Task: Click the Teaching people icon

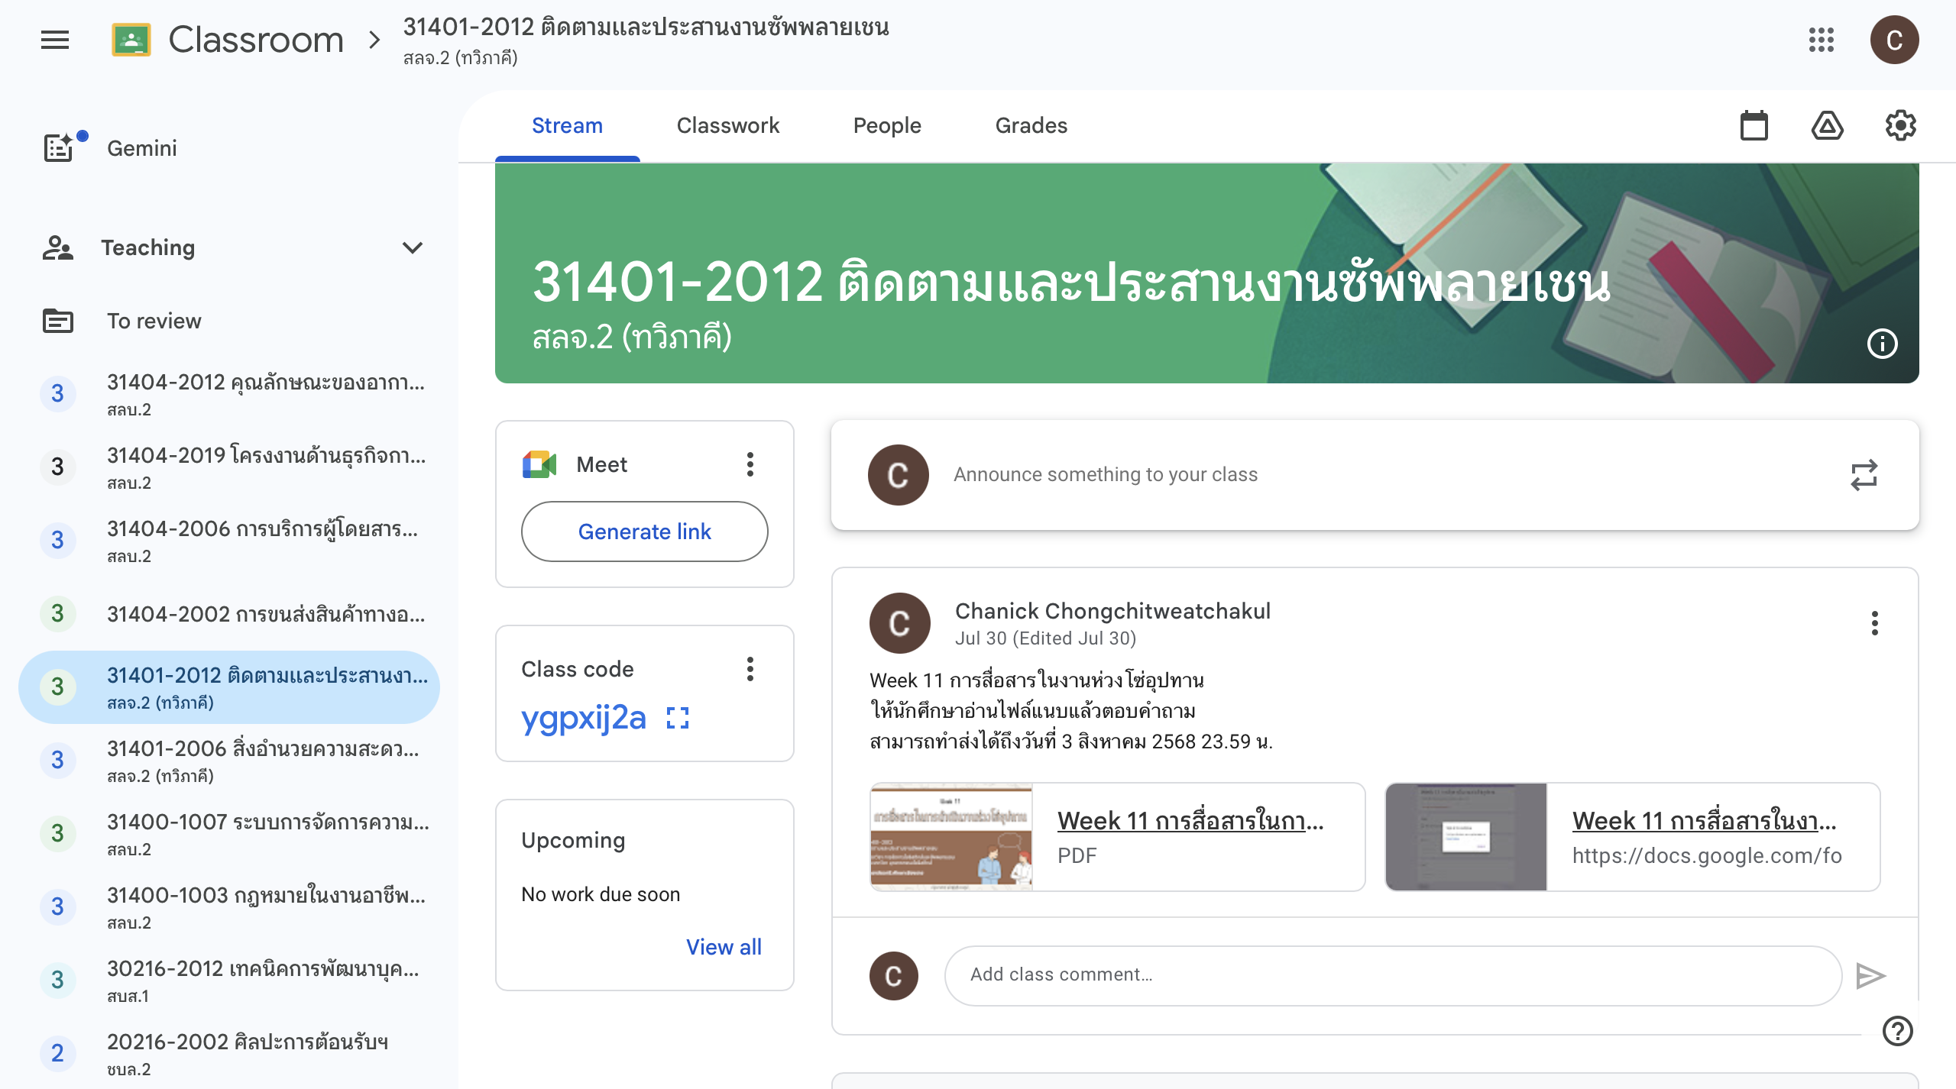Action: tap(58, 247)
